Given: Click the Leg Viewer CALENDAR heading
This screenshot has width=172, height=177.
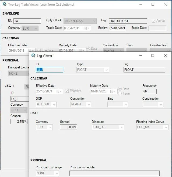Looking at the screenshot, I should coord(39,78).
